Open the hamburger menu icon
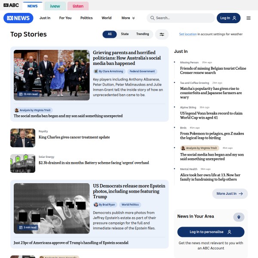258x258 pixels. 249,18
